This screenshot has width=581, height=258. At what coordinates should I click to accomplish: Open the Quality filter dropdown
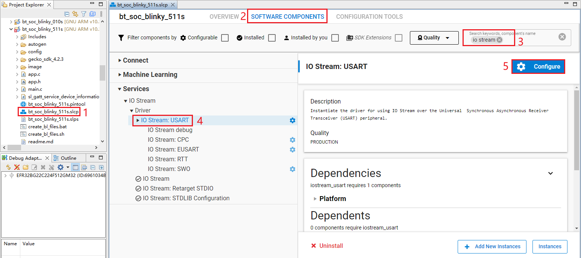point(434,37)
